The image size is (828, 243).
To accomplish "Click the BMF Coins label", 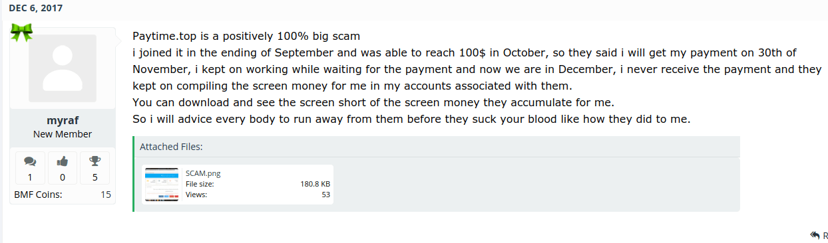I will [x=38, y=195].
